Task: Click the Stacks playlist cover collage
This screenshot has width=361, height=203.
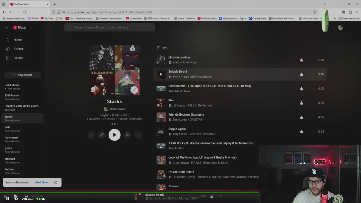Action: click(x=115, y=70)
